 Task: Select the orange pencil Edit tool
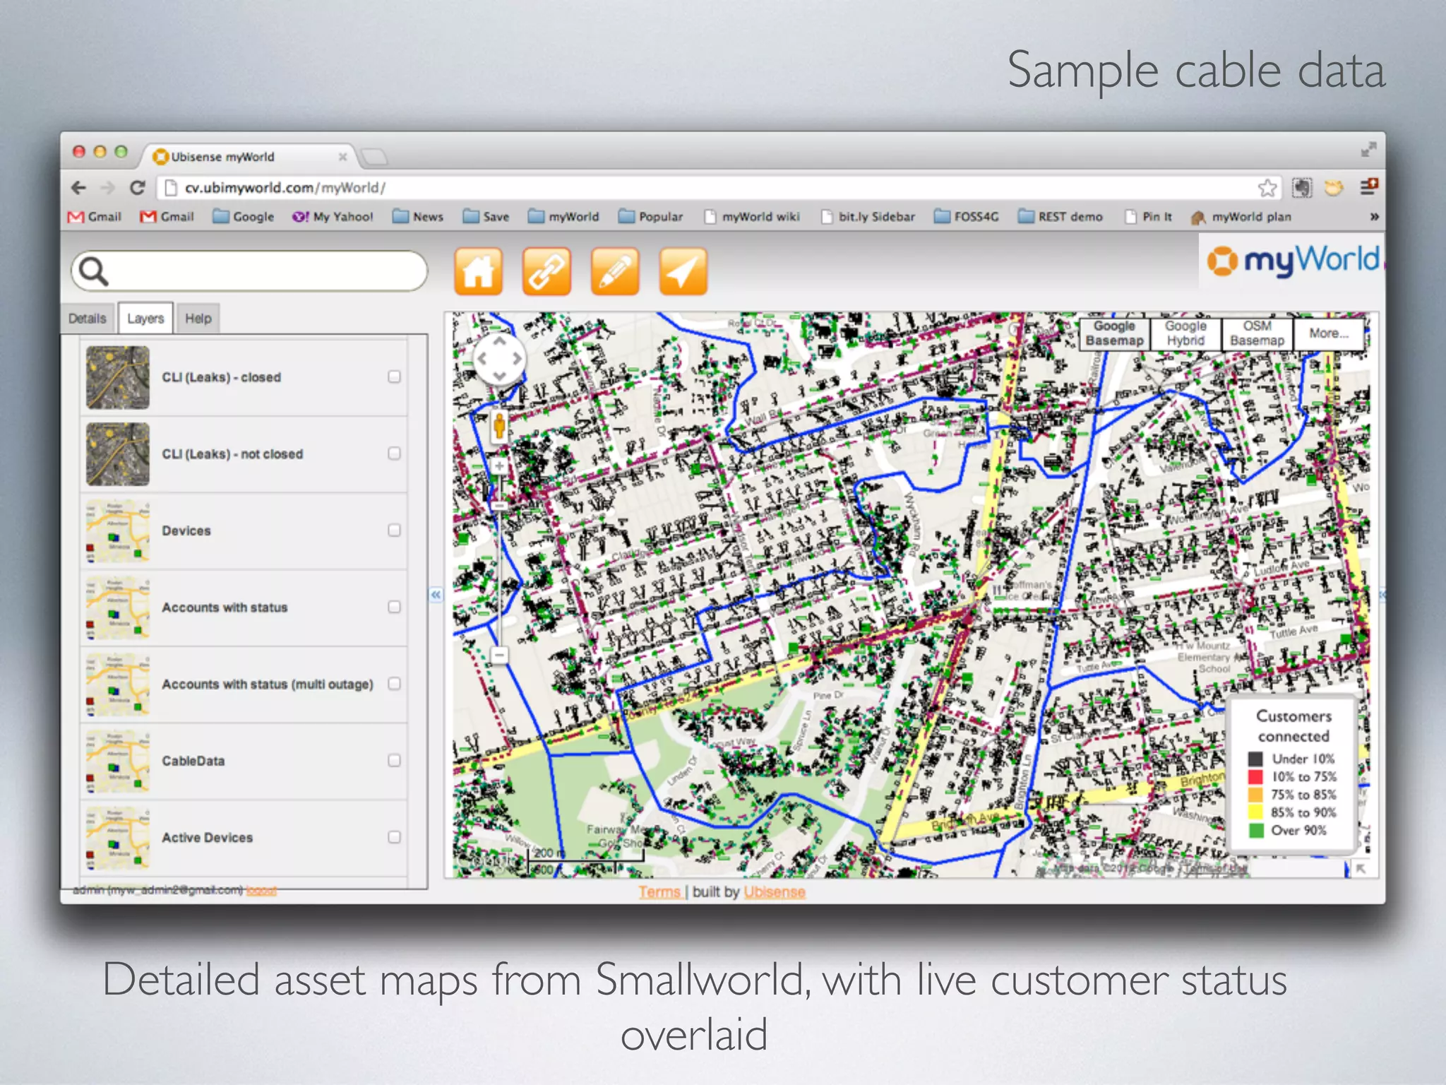(x=615, y=271)
